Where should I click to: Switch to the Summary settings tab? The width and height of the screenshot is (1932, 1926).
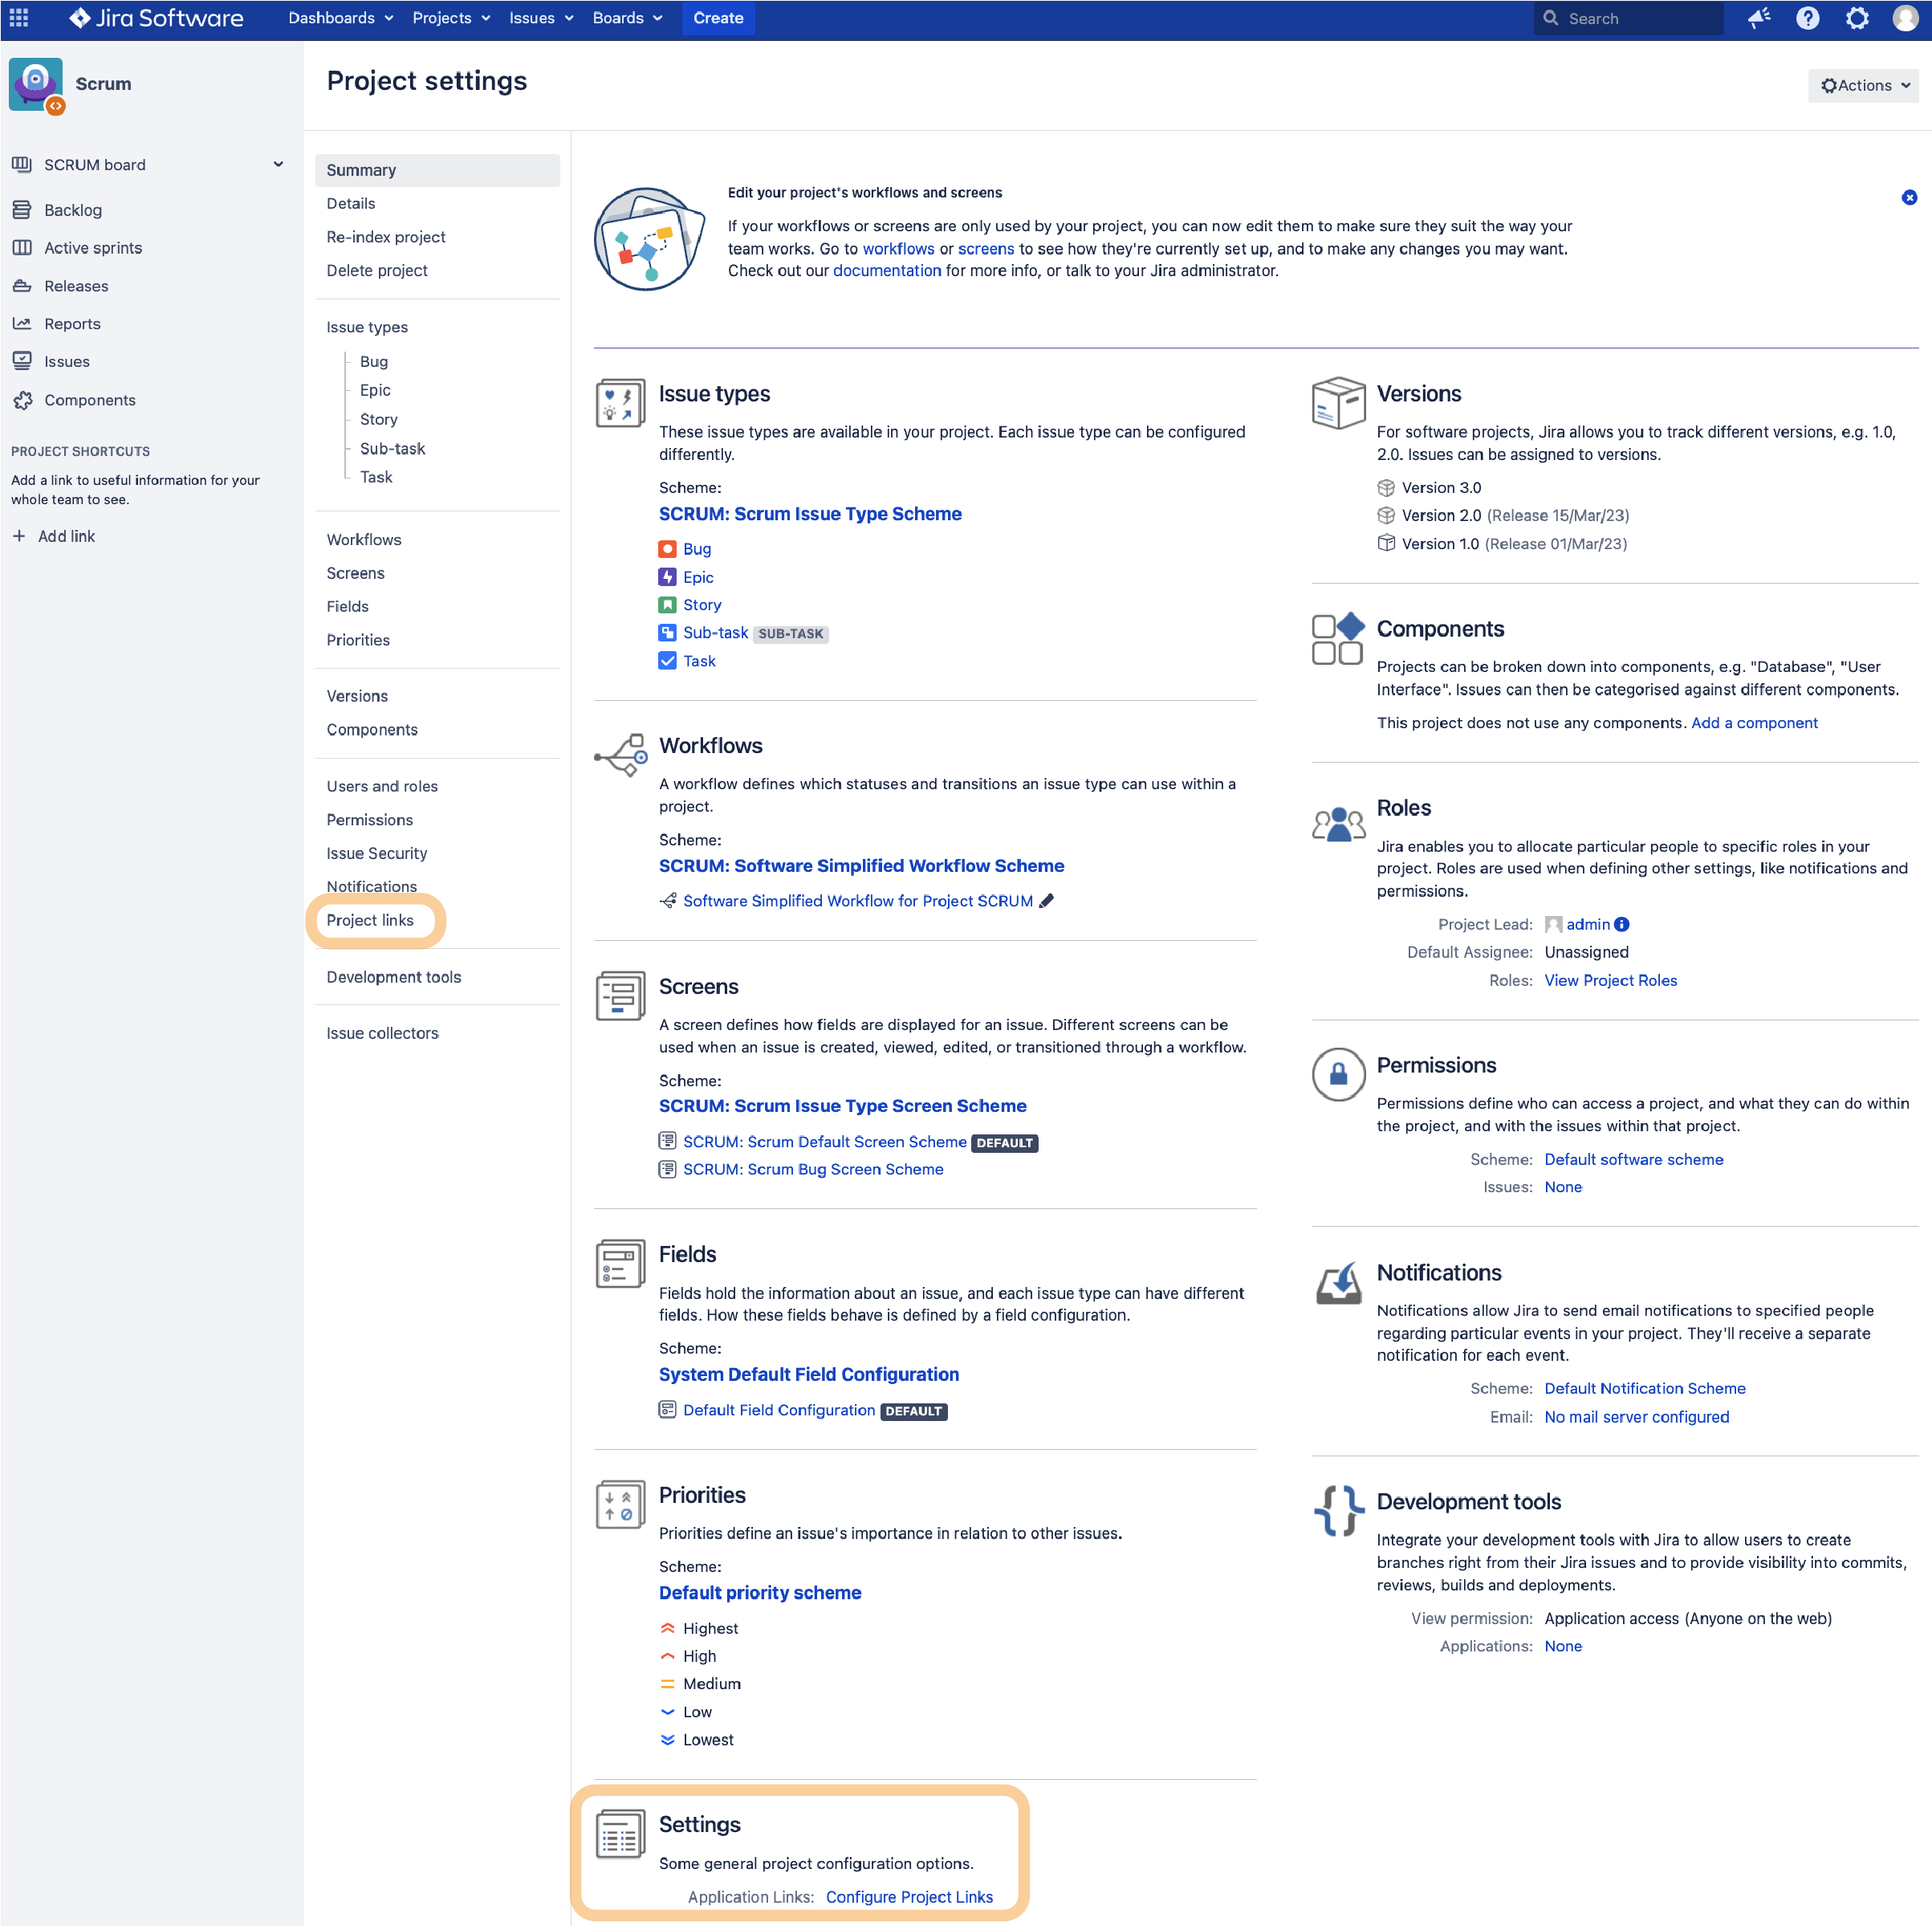pos(362,169)
